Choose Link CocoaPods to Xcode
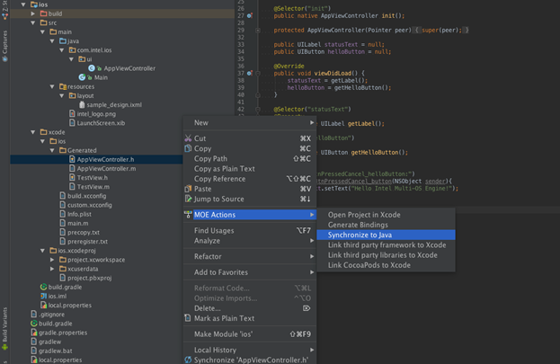Image resolution: width=560 pixels, height=364 pixels. click(x=386, y=265)
